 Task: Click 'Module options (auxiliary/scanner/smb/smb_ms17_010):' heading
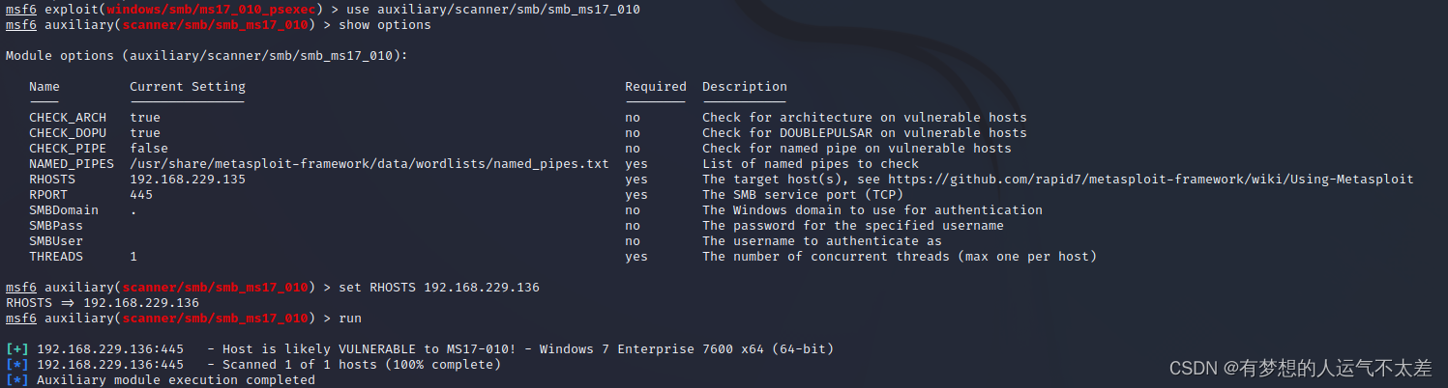click(207, 56)
